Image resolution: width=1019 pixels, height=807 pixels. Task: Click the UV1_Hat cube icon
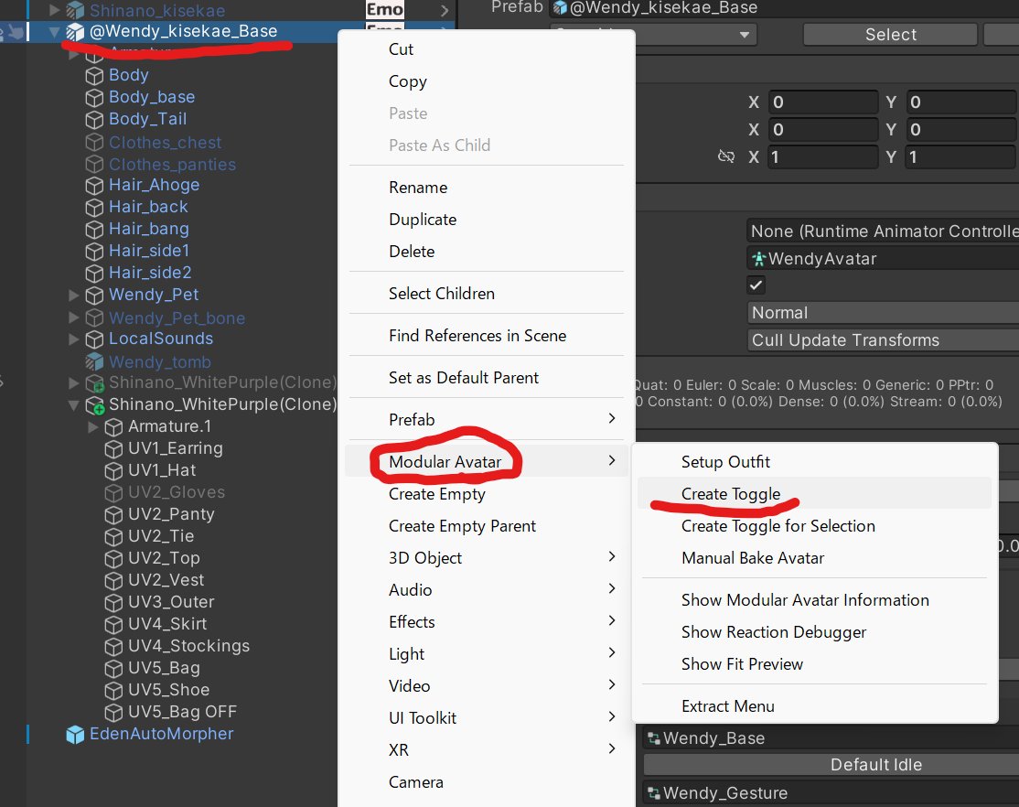click(x=113, y=471)
